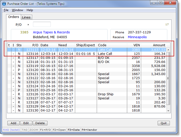Click the app icon in title bar
This screenshot has width=181, height=137.
point(4,3)
